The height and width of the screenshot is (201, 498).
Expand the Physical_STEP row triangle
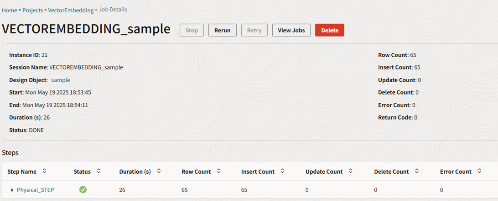[12, 190]
